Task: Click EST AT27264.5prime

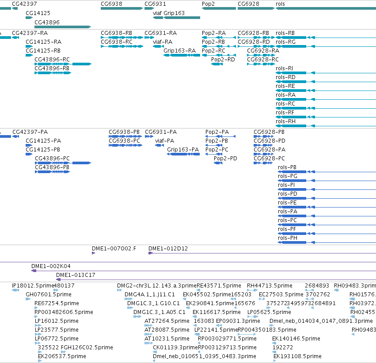Action: [x=148, y=325]
